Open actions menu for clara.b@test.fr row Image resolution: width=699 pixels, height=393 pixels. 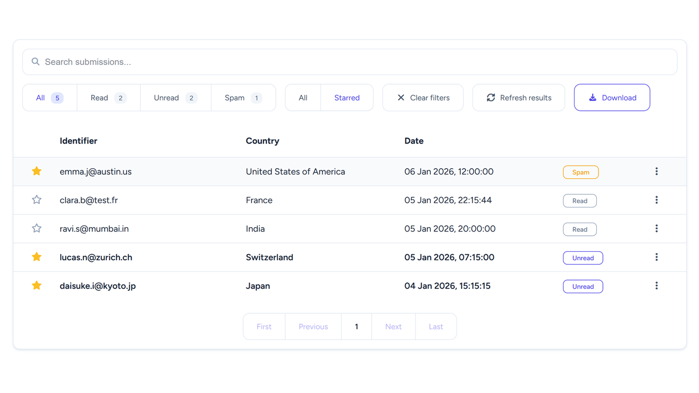(656, 200)
